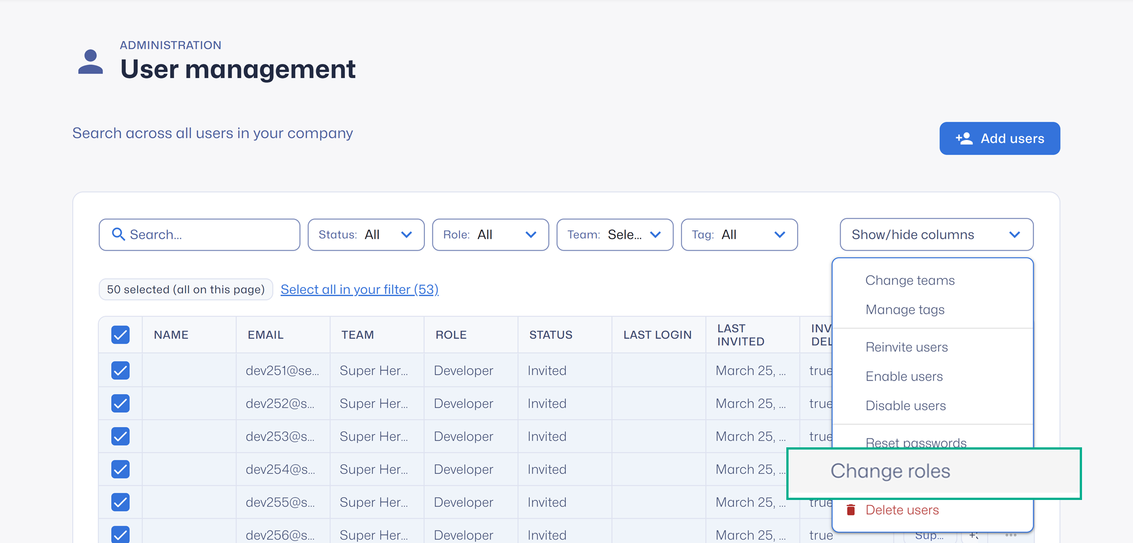Image resolution: width=1133 pixels, height=543 pixels.
Task: Click into the Search input field
Action: tap(199, 234)
